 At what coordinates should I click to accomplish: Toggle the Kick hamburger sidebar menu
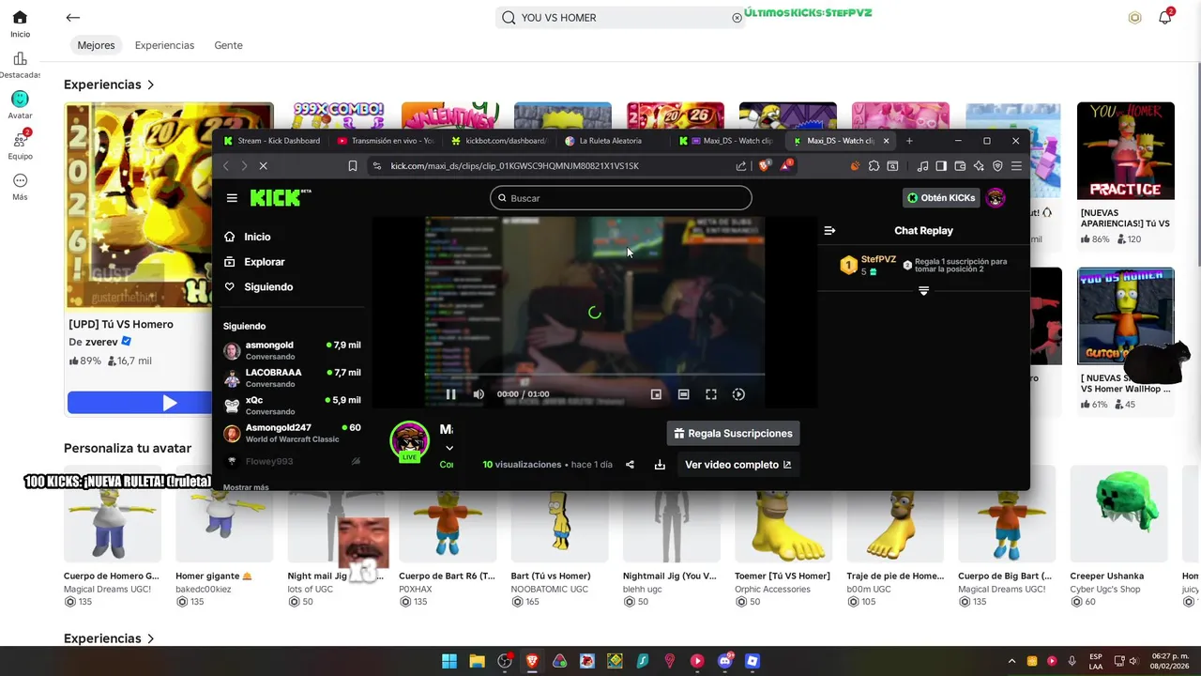232,198
